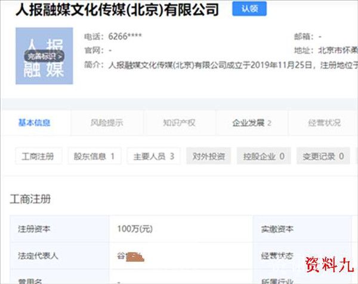Click the company title 人报融媒文化传媒(北京)有限公司
The width and height of the screenshot is (358, 284).
pos(118,10)
